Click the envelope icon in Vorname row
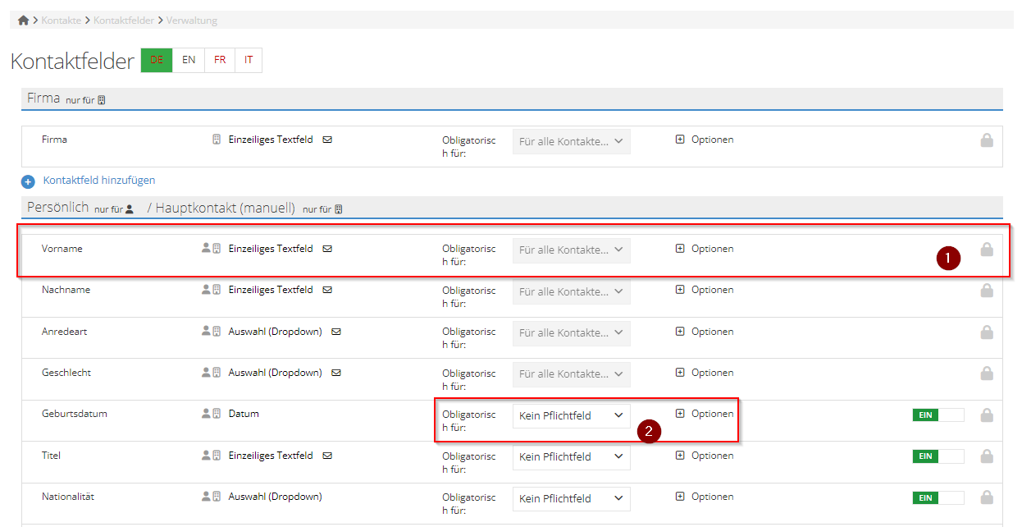 tap(327, 249)
